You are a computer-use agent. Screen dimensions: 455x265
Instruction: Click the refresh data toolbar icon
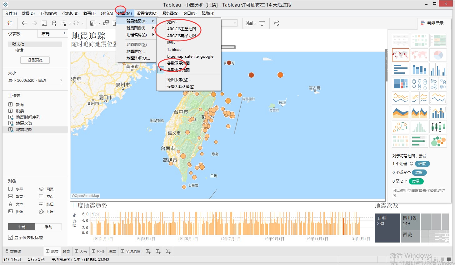click(x=76, y=23)
